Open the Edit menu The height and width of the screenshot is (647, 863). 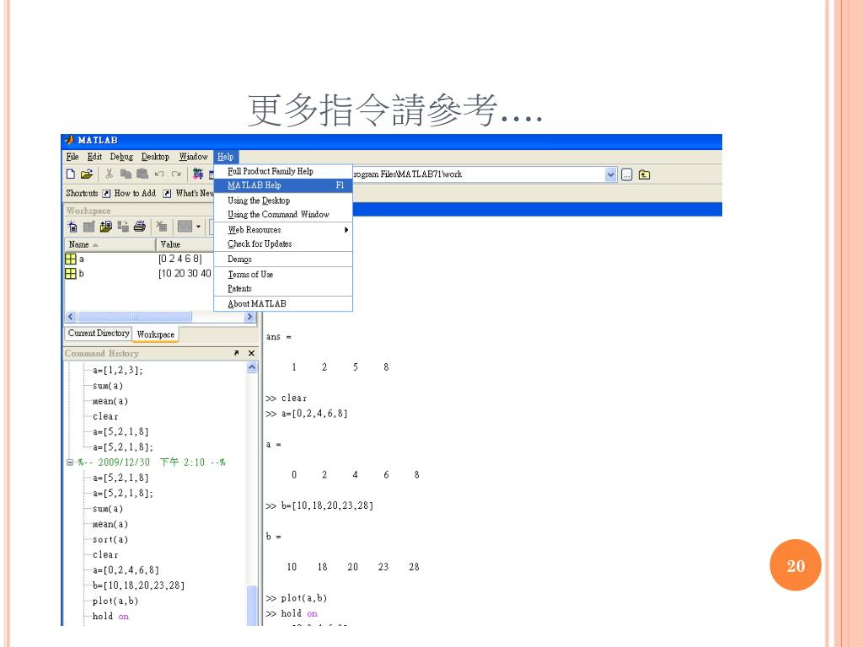tap(94, 157)
